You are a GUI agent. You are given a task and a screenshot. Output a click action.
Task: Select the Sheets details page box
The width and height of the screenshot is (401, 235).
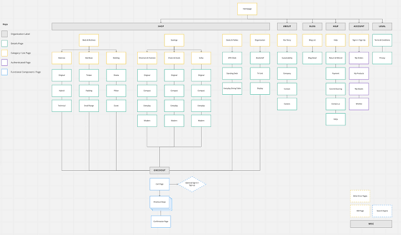click(x=116, y=75)
